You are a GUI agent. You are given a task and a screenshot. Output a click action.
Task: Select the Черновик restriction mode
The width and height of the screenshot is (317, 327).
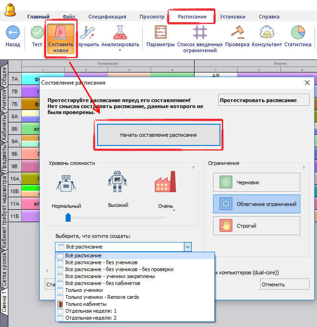click(256, 182)
